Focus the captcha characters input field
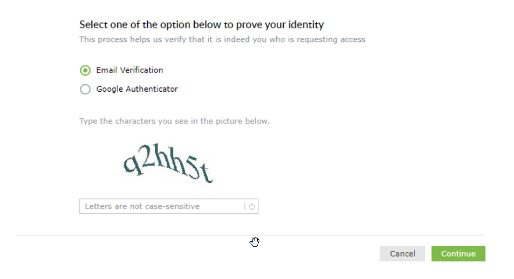 [x=162, y=206]
